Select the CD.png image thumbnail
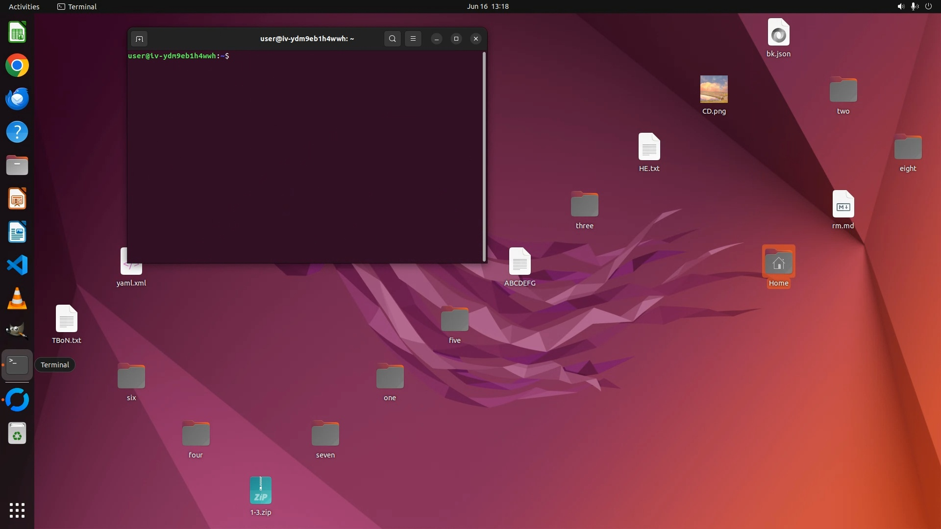 pos(714,89)
